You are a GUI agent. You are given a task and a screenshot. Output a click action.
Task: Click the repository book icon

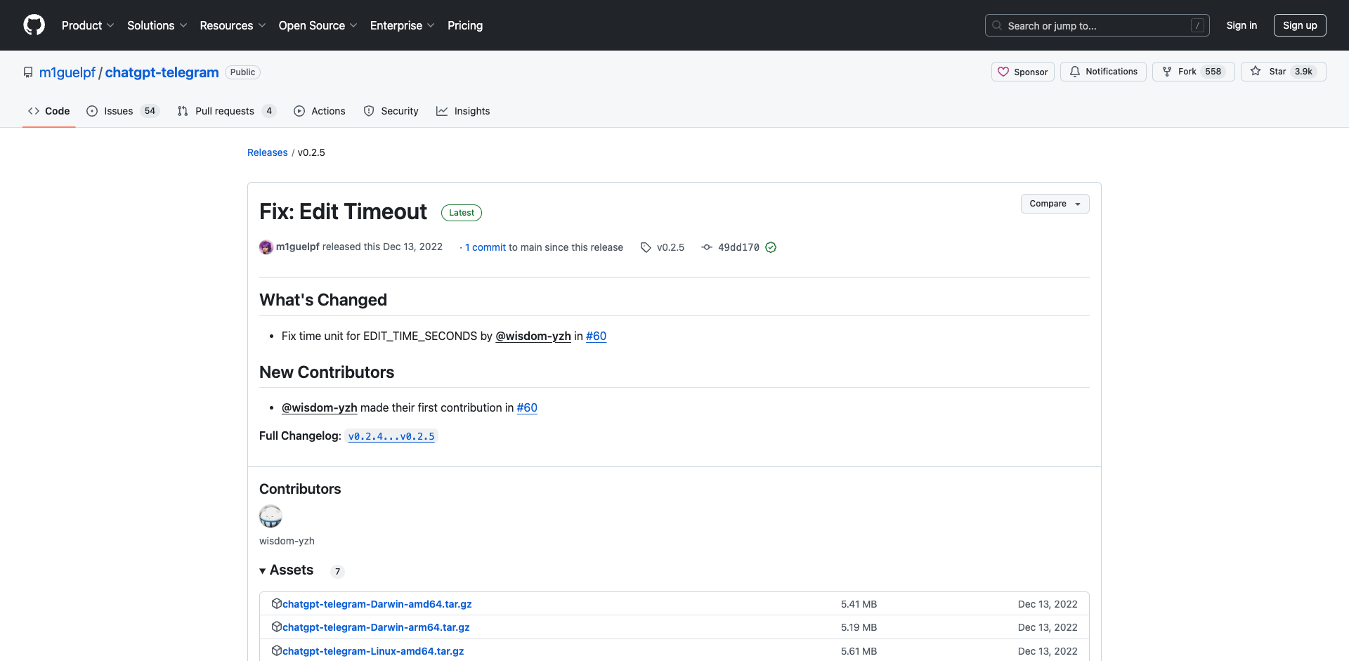(x=28, y=72)
